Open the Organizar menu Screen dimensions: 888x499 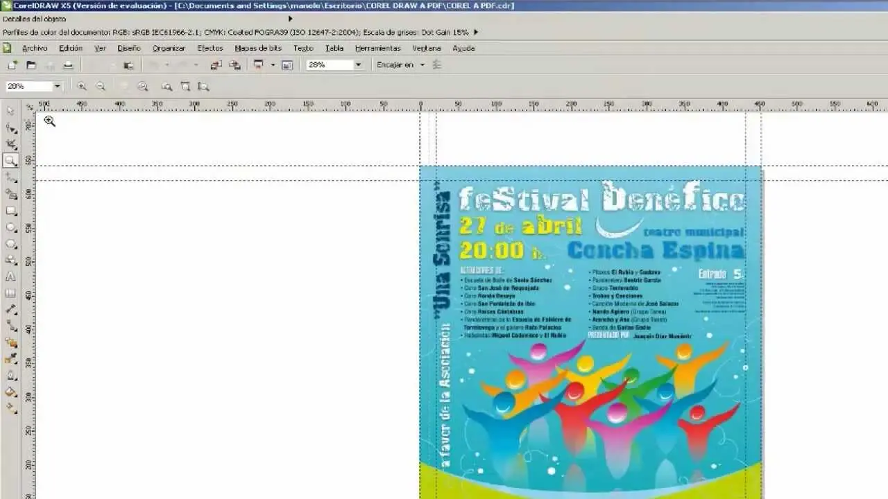(169, 49)
